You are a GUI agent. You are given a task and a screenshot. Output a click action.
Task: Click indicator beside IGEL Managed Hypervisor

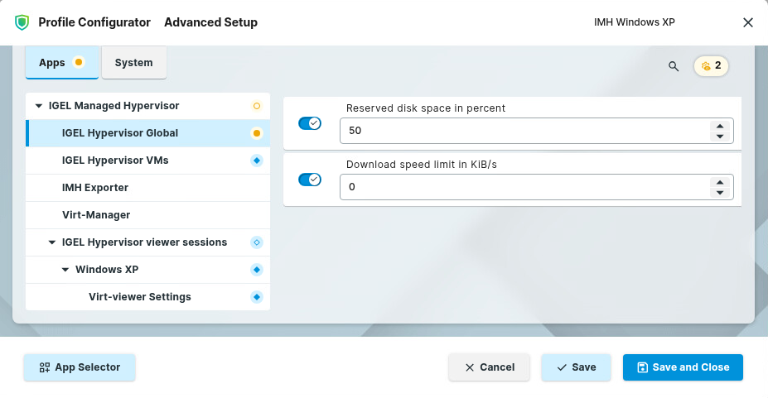[x=256, y=106]
